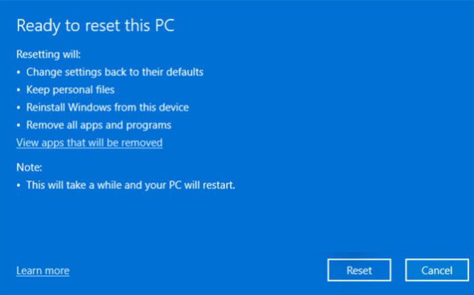Click the 'Remove all apps and programs' text

pos(99,125)
